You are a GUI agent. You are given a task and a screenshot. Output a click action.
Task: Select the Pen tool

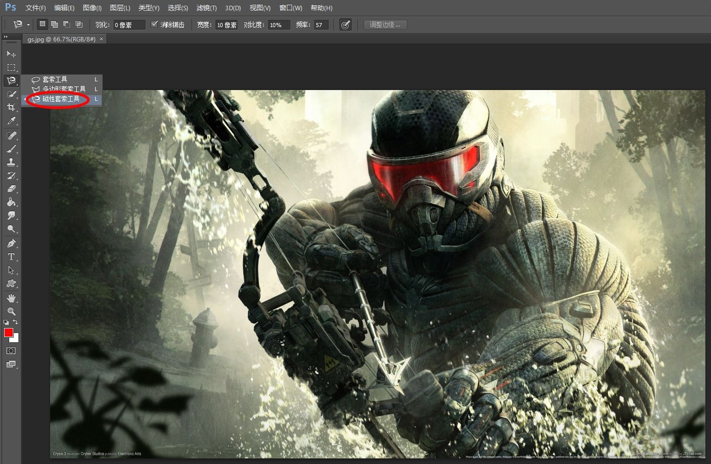pyautogui.click(x=11, y=244)
